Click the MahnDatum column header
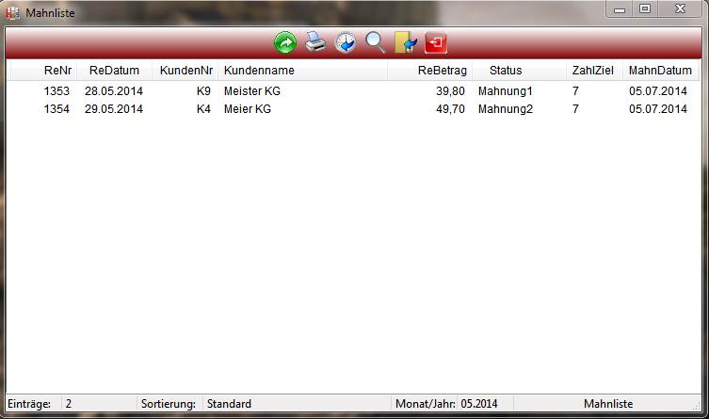Viewport: 709px width, 419px height. click(x=660, y=71)
